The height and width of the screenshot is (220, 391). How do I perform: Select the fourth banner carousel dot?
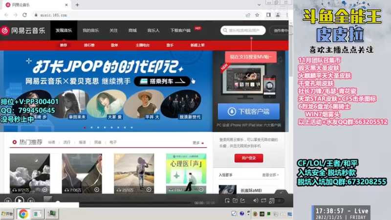105,128
